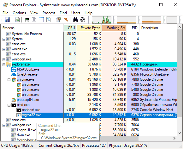This screenshot has height=149, width=183.
Task: Collapse the winlogon.exe node with PID 7064
Action: [4, 125]
